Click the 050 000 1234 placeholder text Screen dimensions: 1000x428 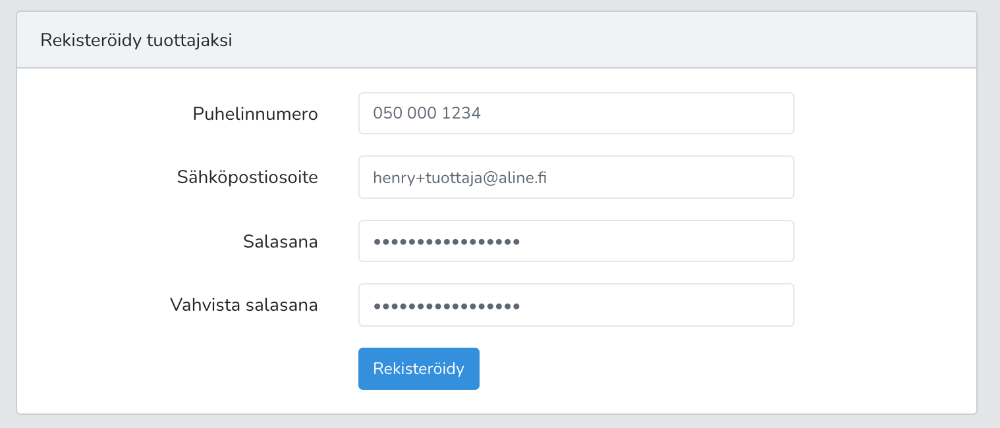[427, 113]
